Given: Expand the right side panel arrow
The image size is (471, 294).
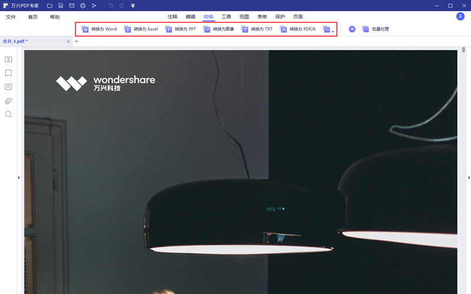Looking at the screenshot, I should point(468,177).
